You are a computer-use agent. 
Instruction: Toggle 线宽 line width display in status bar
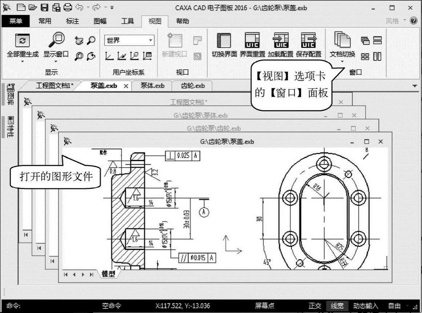tap(337, 306)
